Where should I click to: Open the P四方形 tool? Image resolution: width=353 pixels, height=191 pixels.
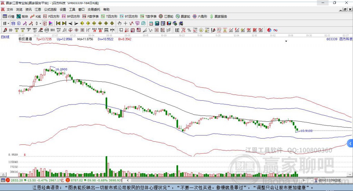pos(51,17)
